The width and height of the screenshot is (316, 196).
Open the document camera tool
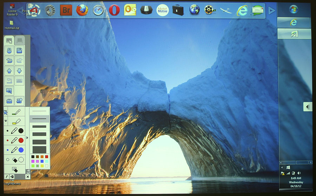(9, 81)
